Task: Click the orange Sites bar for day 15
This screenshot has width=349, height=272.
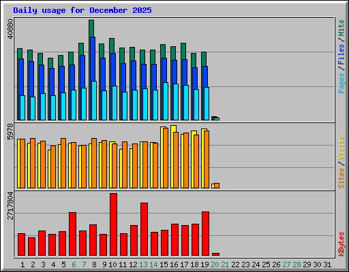Action: tap(166, 158)
